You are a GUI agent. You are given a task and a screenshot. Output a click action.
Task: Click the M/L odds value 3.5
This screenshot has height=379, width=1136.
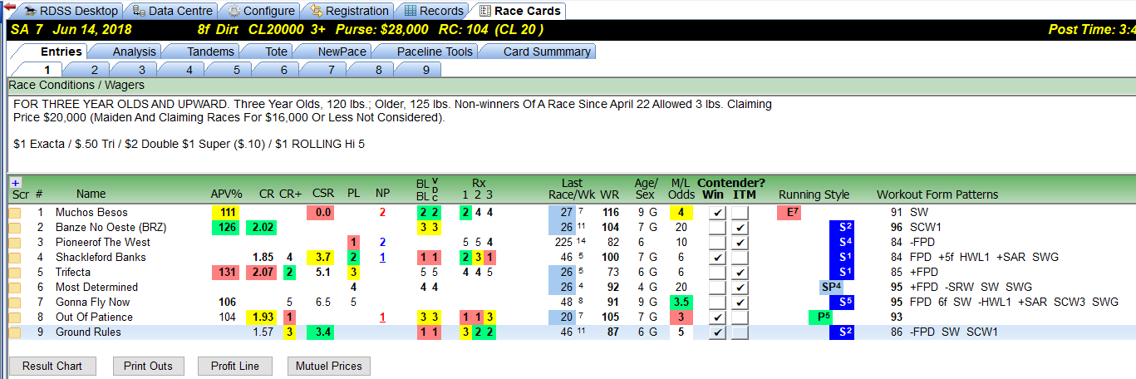pyautogui.click(x=681, y=303)
